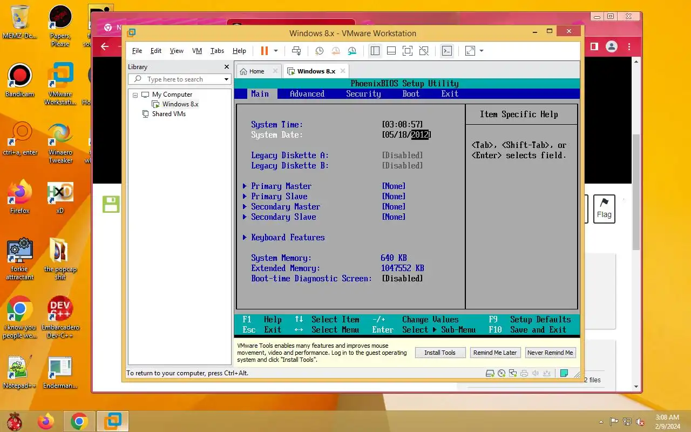Switch to the Windows 8.x tab
This screenshot has height=432, width=691.
(316, 71)
